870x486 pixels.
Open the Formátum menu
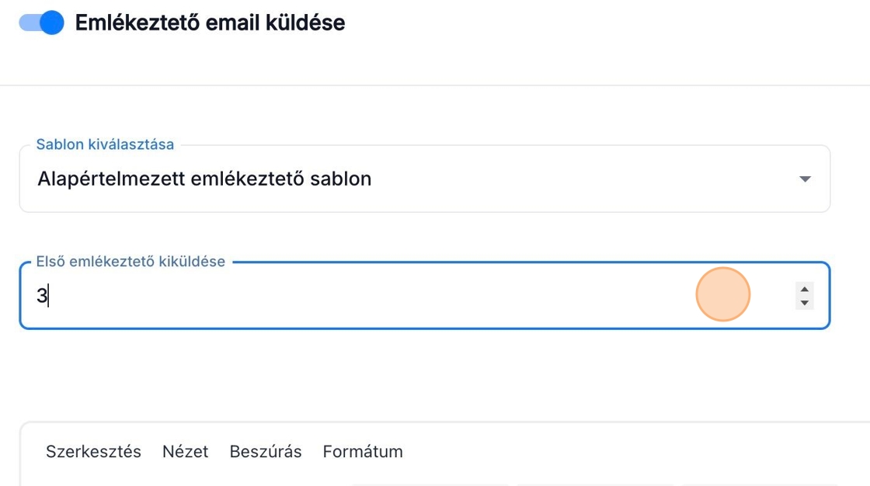tap(363, 452)
